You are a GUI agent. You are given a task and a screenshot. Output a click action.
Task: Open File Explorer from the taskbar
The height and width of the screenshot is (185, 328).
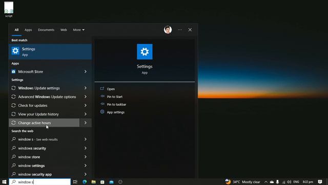tap(93, 182)
